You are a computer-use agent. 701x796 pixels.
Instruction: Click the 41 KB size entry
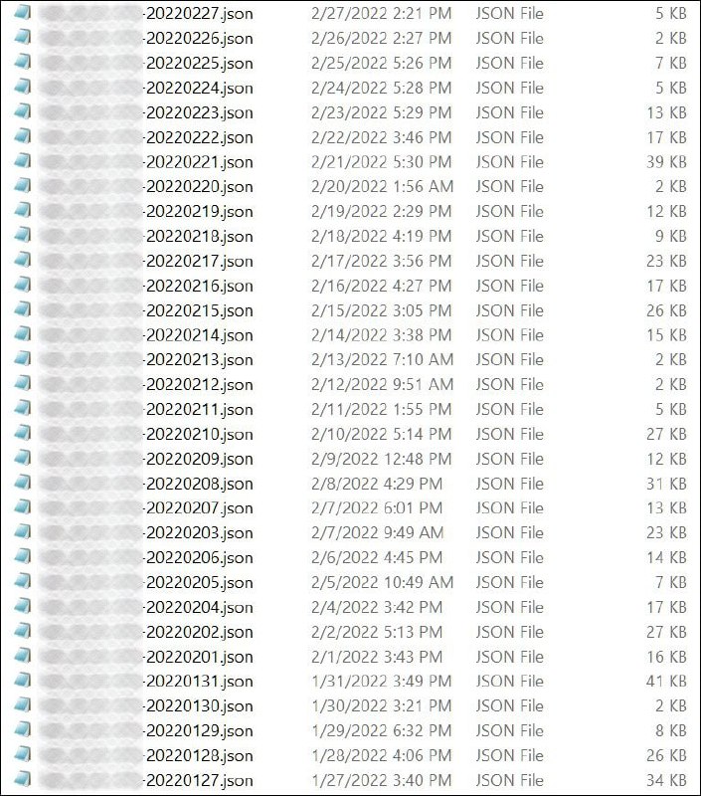[666, 681]
